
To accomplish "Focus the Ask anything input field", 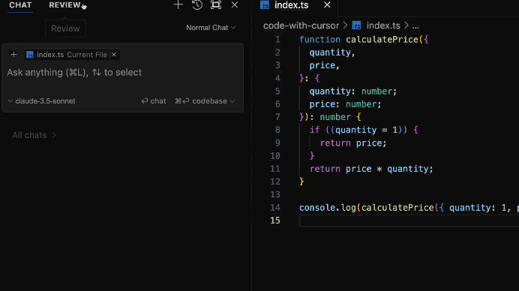I will tap(122, 73).
